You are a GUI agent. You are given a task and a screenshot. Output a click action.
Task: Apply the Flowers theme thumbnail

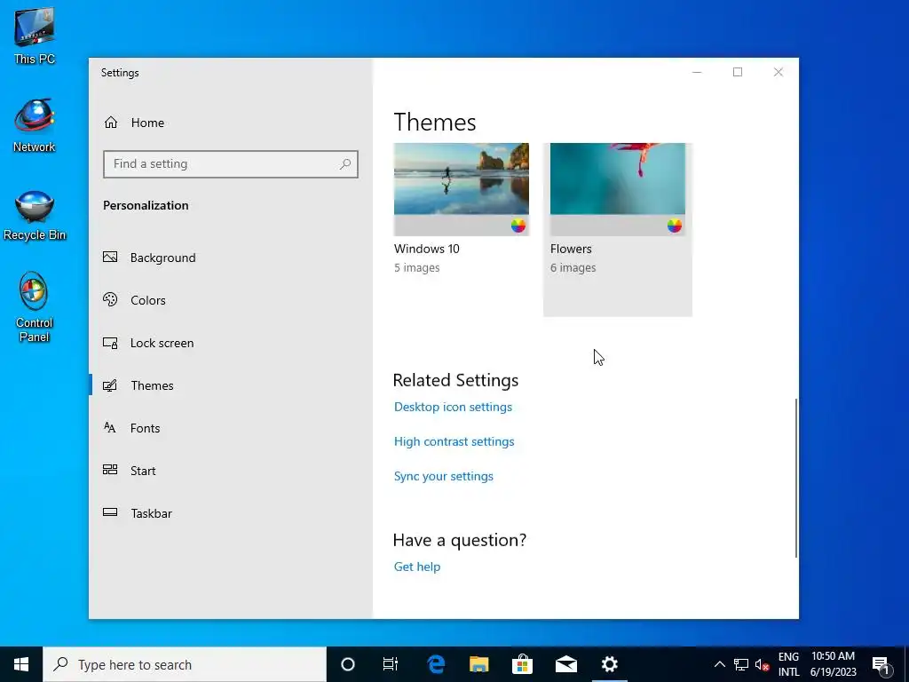(618, 189)
